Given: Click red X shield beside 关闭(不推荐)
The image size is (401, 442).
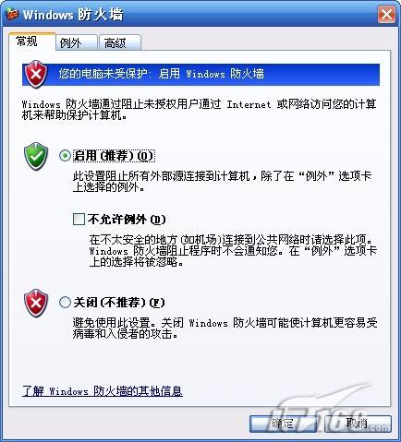Looking at the screenshot, I should (x=36, y=303).
